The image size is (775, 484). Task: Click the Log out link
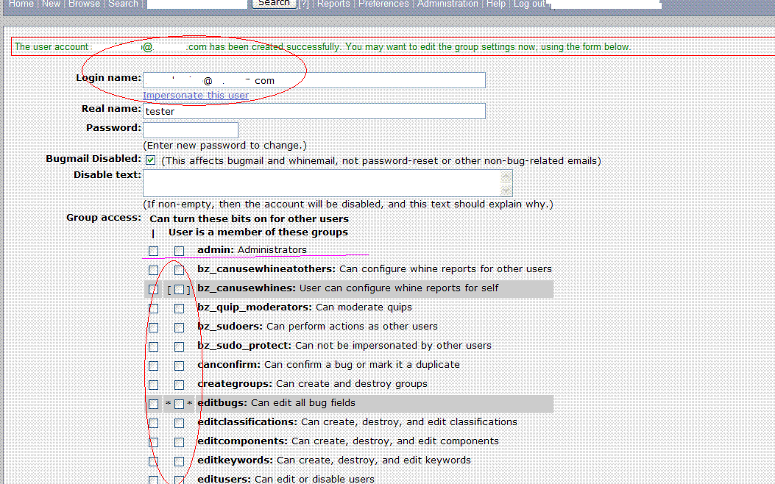pyautogui.click(x=529, y=4)
